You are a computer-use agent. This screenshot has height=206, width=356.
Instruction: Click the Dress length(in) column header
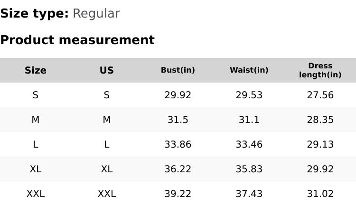320,70
